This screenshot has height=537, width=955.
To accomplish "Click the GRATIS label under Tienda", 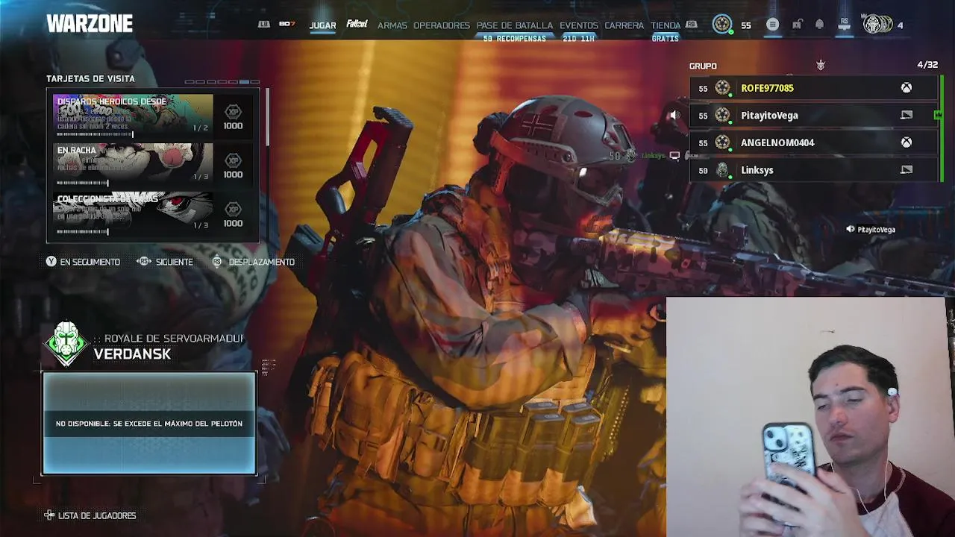I will (665, 39).
